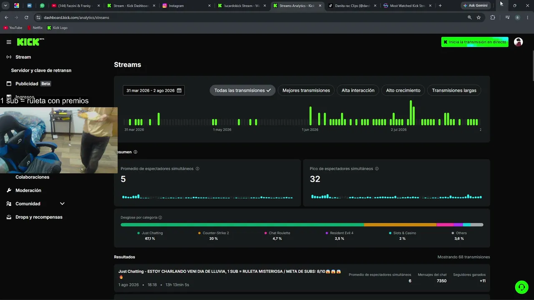This screenshot has height=300, width=534.
Task: Bookmark this page with the star icon
Action: pyautogui.click(x=479, y=17)
